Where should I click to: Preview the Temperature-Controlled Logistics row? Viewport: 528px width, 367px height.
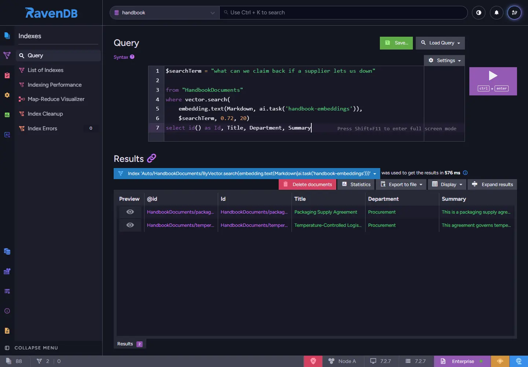(130, 225)
